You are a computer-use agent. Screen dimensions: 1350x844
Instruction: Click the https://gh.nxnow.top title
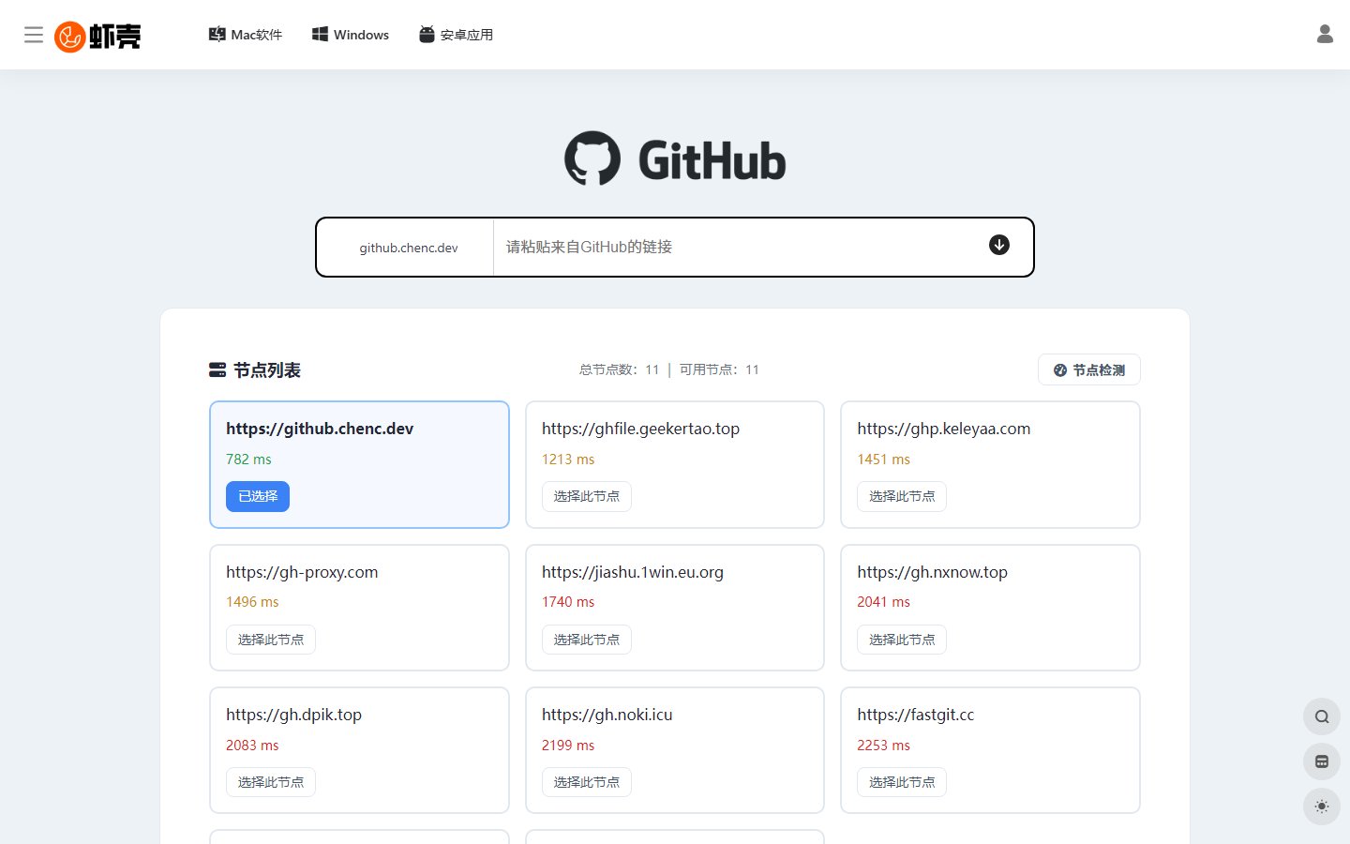click(932, 572)
